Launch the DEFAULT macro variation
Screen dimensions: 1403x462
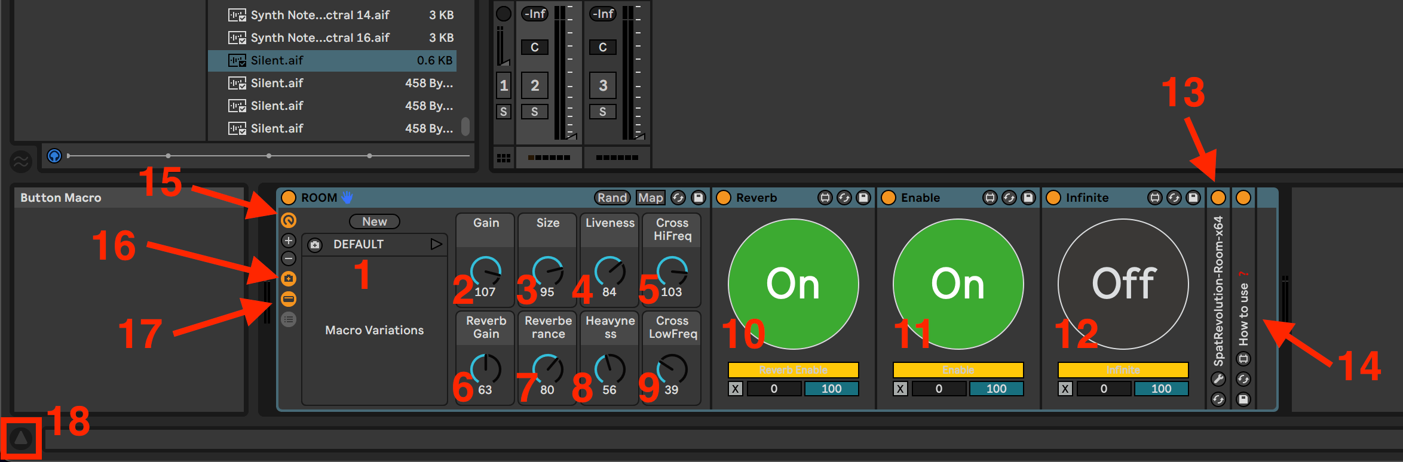click(x=436, y=244)
